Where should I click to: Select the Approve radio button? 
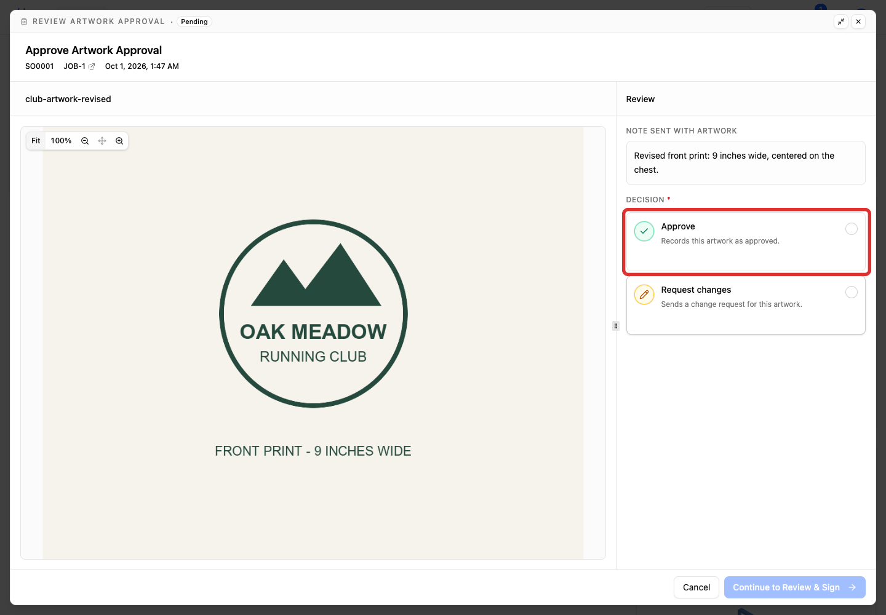click(x=852, y=229)
